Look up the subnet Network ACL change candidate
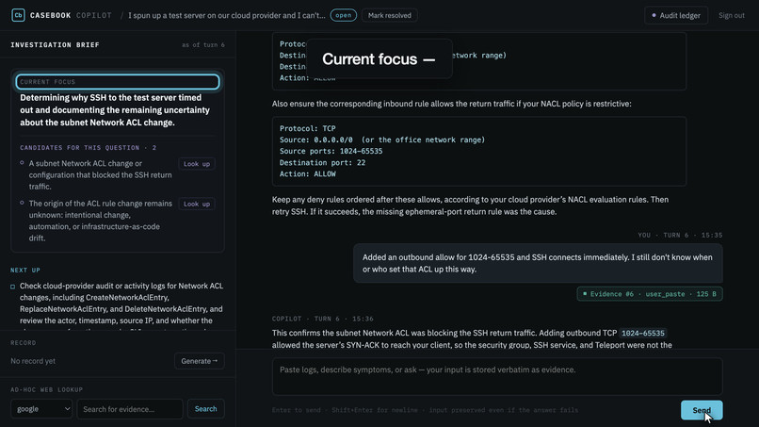 pos(197,164)
